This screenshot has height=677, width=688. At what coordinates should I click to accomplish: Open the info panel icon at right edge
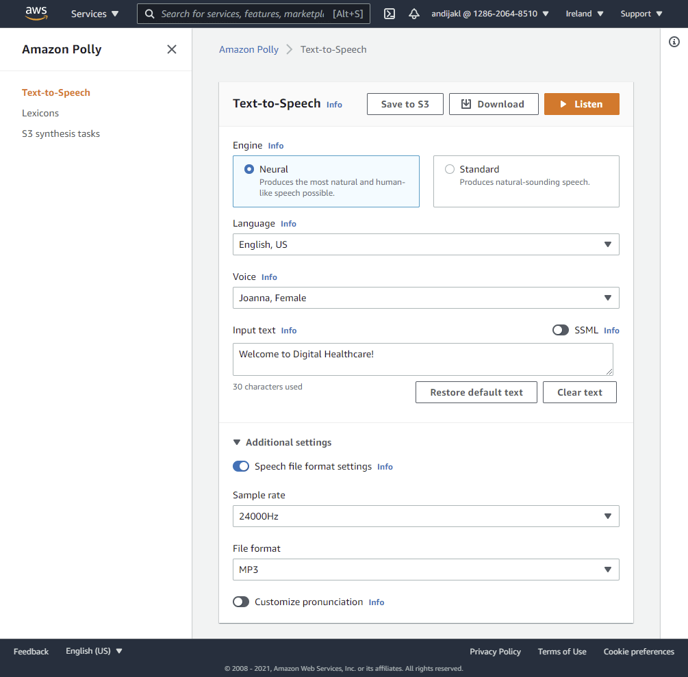pos(674,42)
